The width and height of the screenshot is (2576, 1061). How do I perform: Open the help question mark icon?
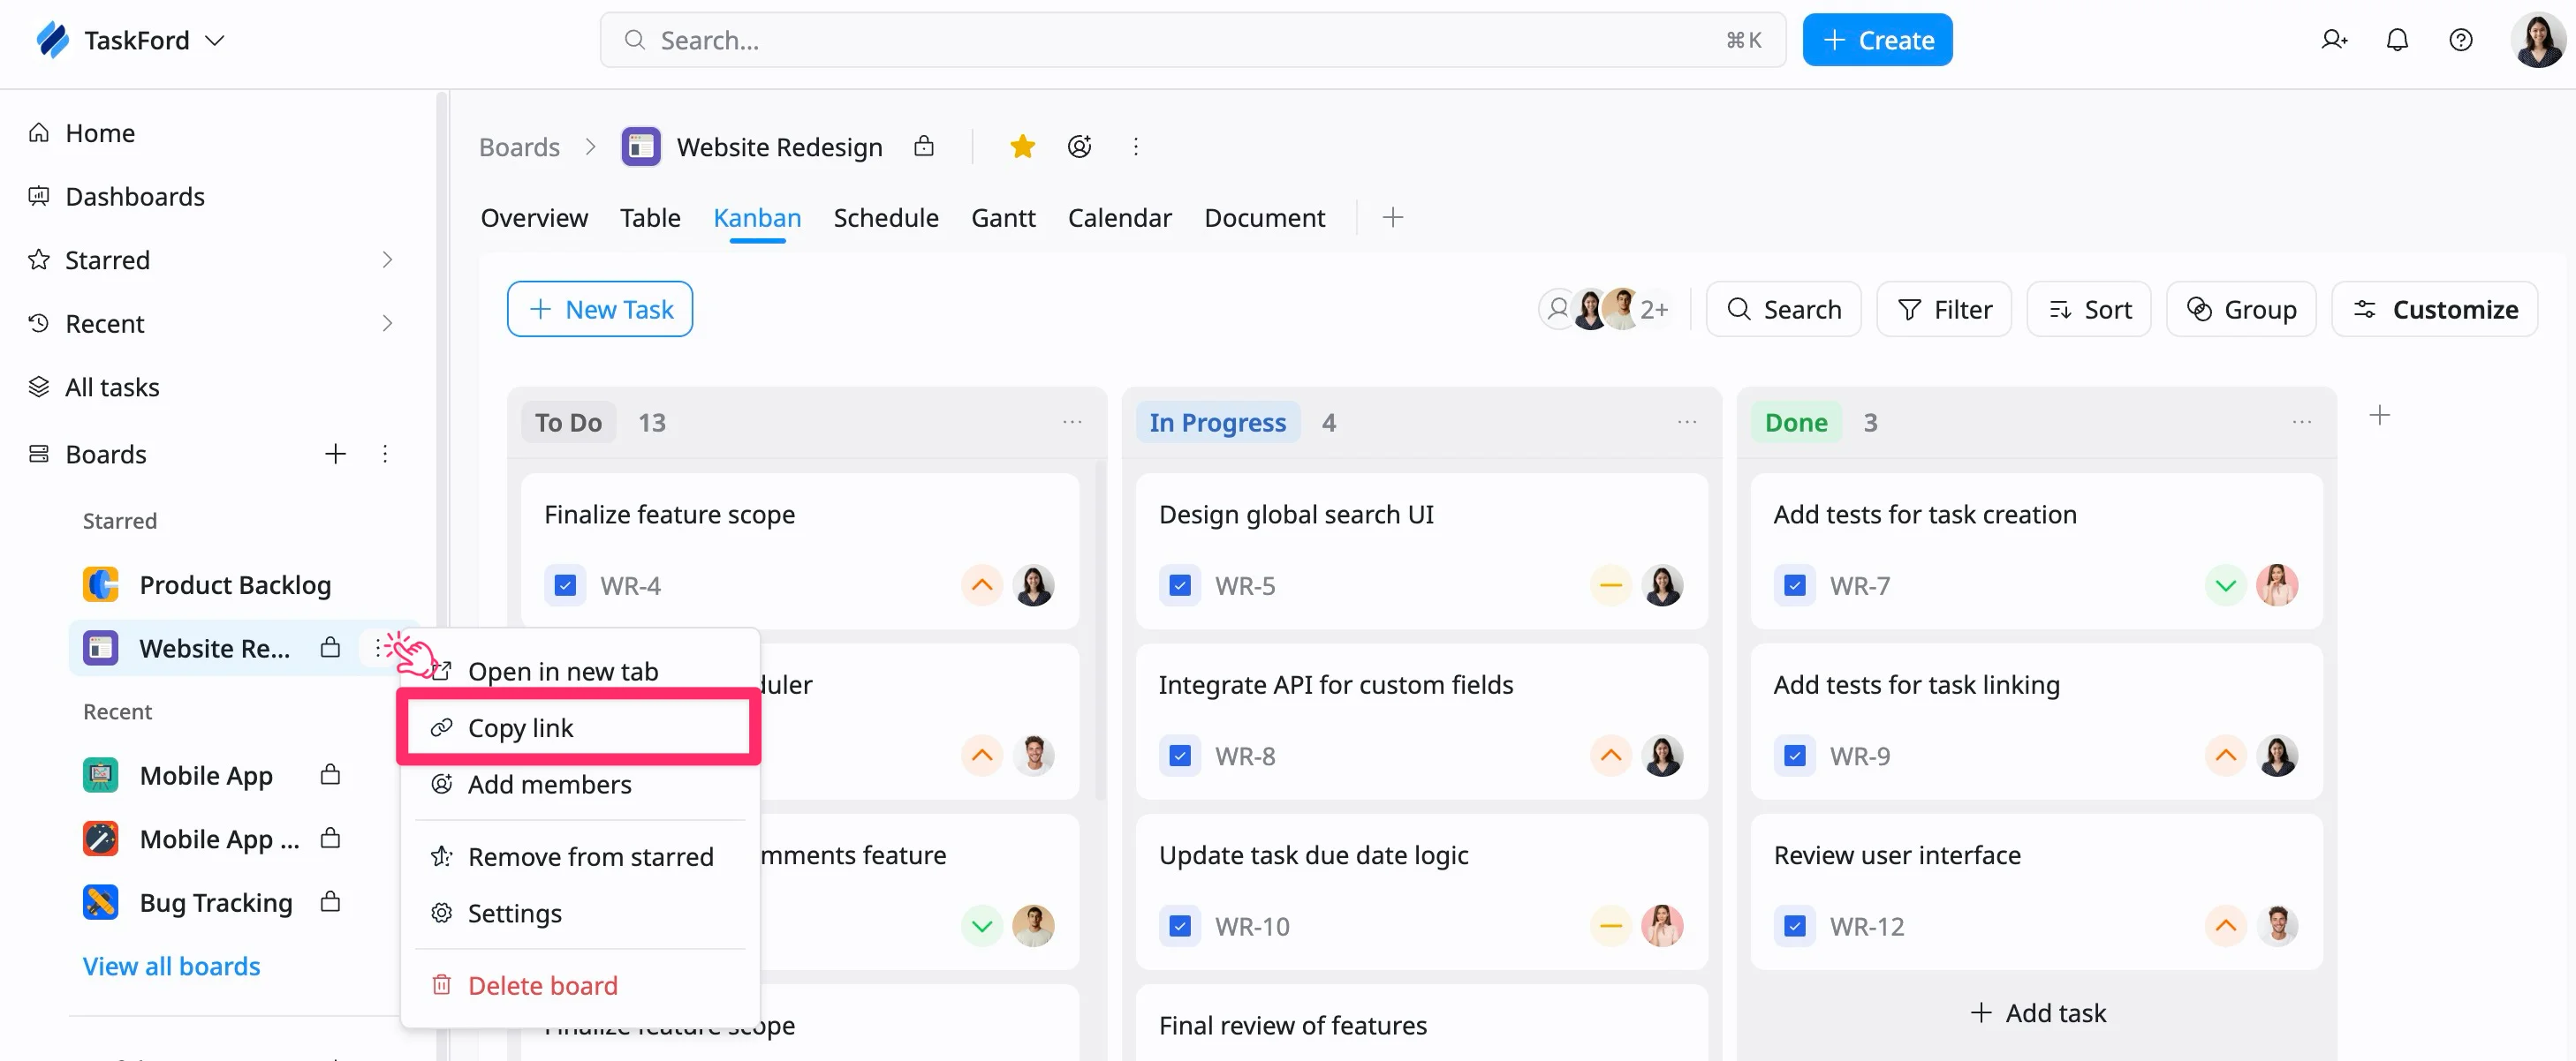pos(2460,40)
